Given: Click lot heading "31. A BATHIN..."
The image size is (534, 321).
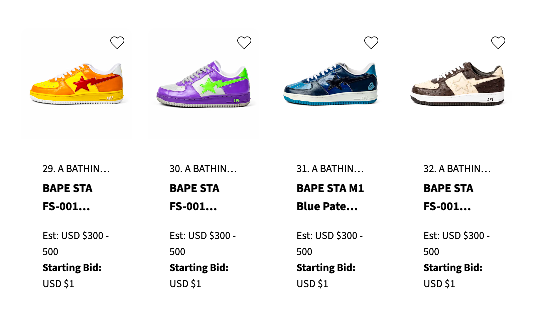Looking at the screenshot, I should click(x=330, y=169).
